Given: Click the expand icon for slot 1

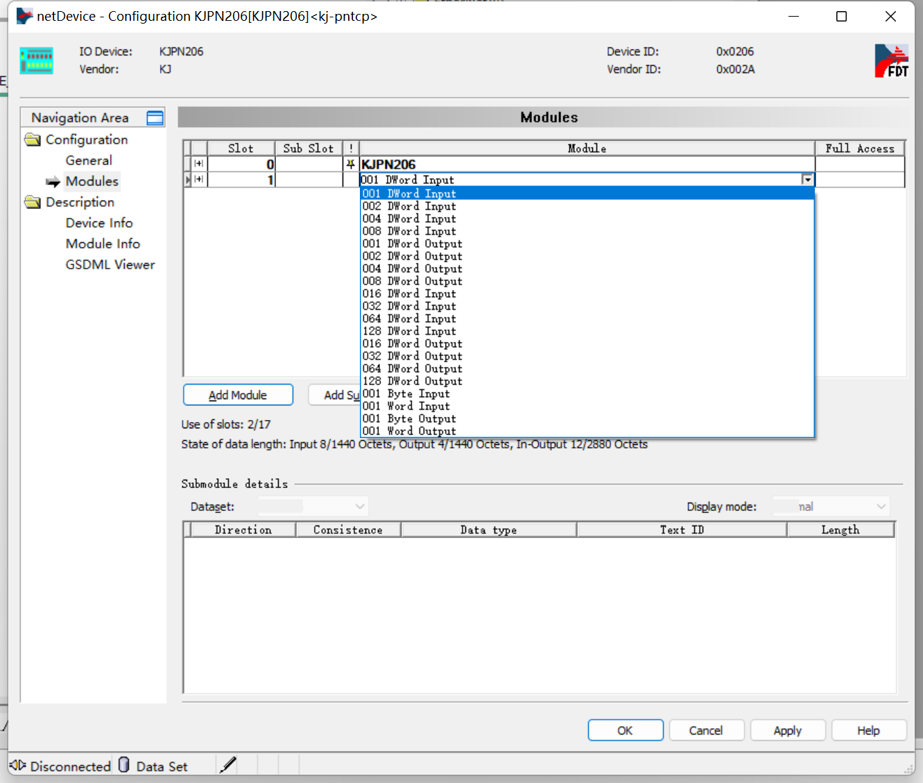Looking at the screenshot, I should (x=199, y=179).
